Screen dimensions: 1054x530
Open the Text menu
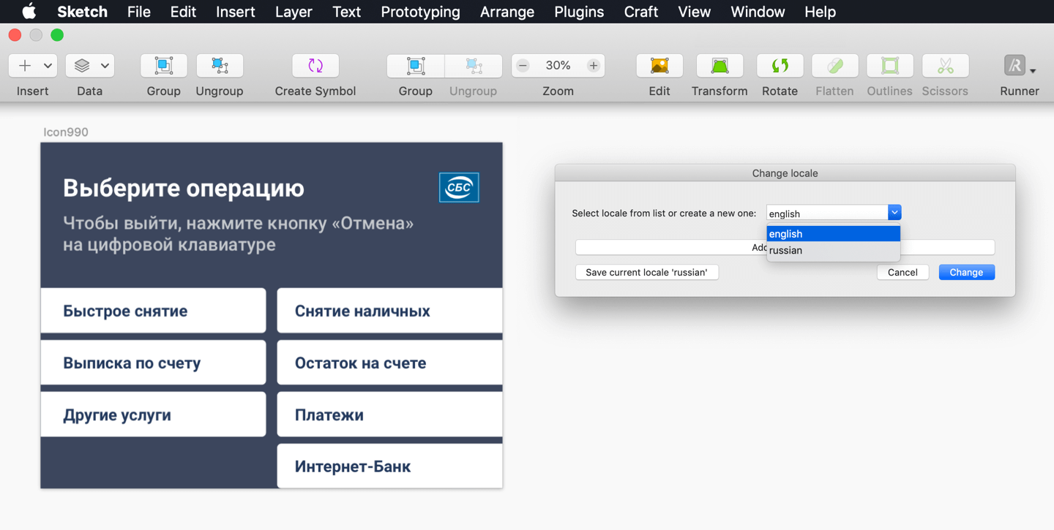(x=346, y=12)
